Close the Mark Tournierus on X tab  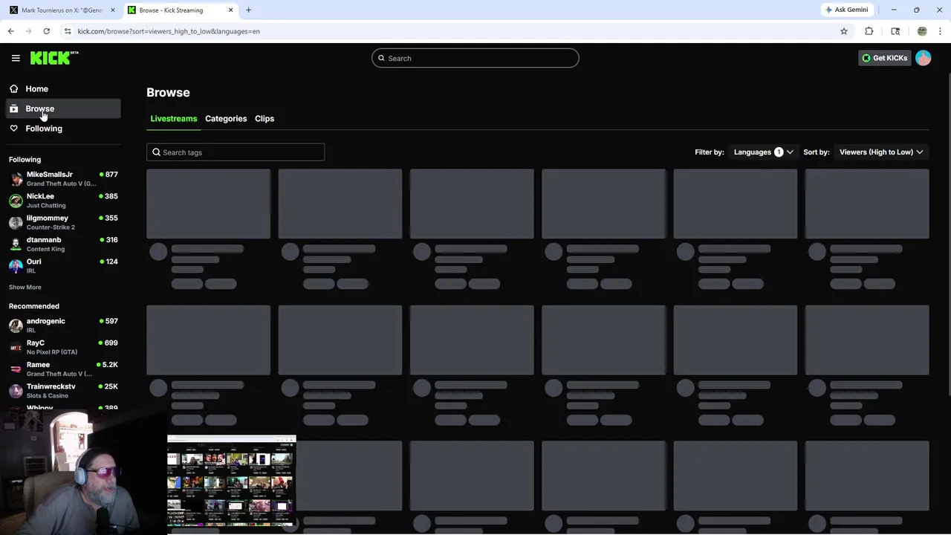point(113,10)
